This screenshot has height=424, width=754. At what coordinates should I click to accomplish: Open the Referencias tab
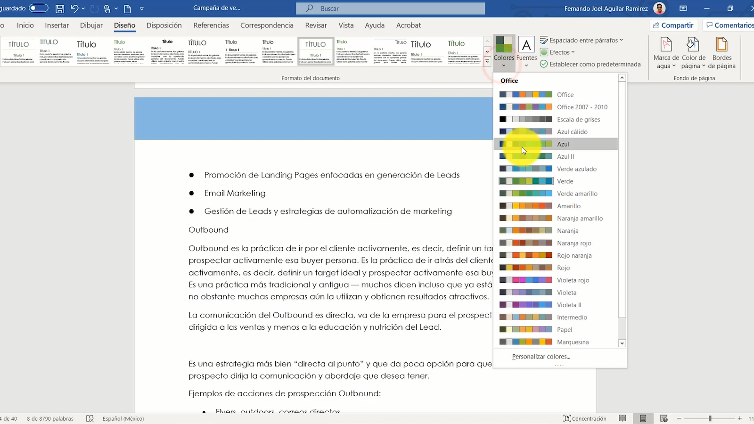click(x=211, y=25)
